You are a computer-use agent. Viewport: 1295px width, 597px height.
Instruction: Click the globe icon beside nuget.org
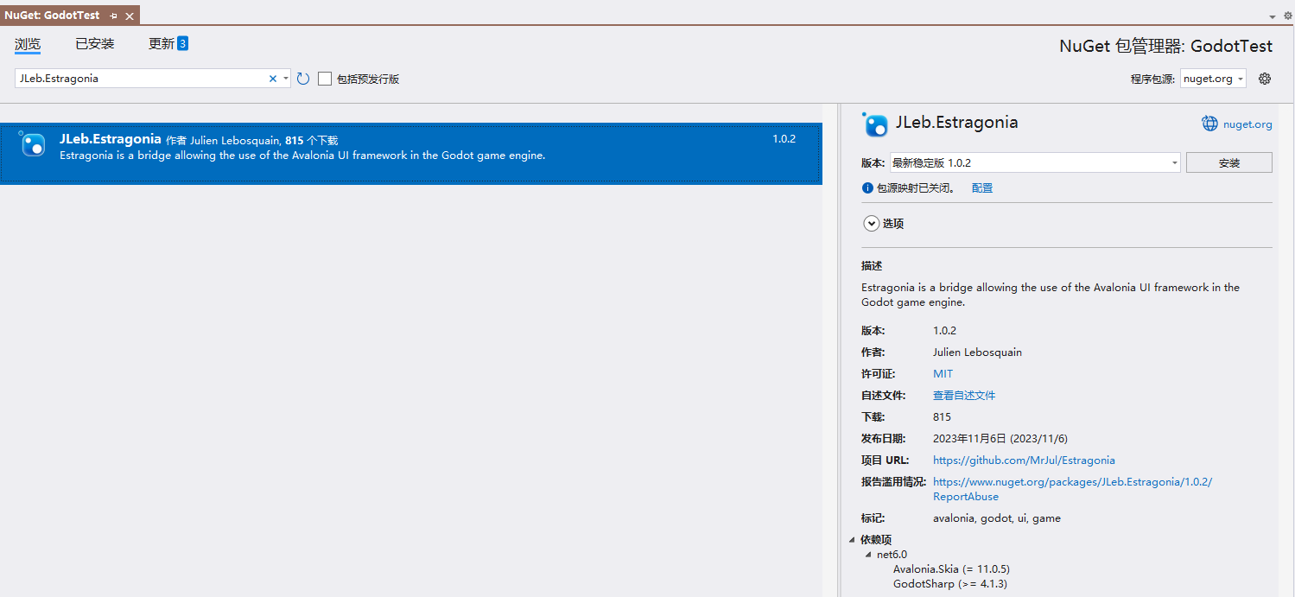(x=1209, y=124)
